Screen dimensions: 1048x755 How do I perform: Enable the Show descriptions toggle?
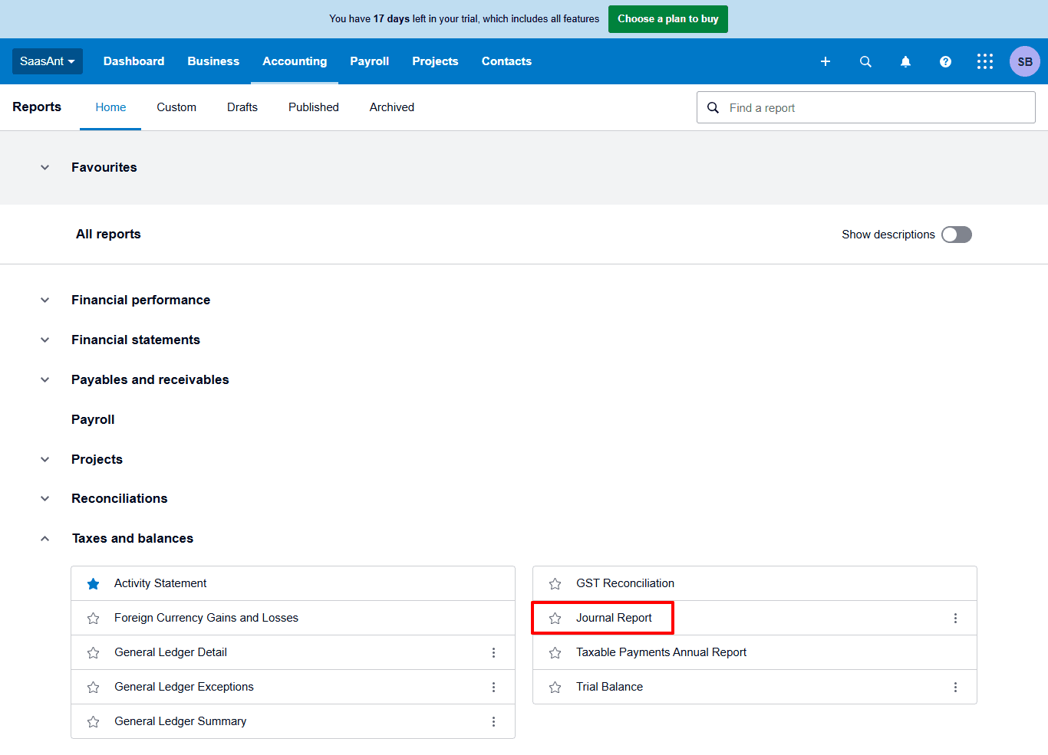(x=956, y=235)
